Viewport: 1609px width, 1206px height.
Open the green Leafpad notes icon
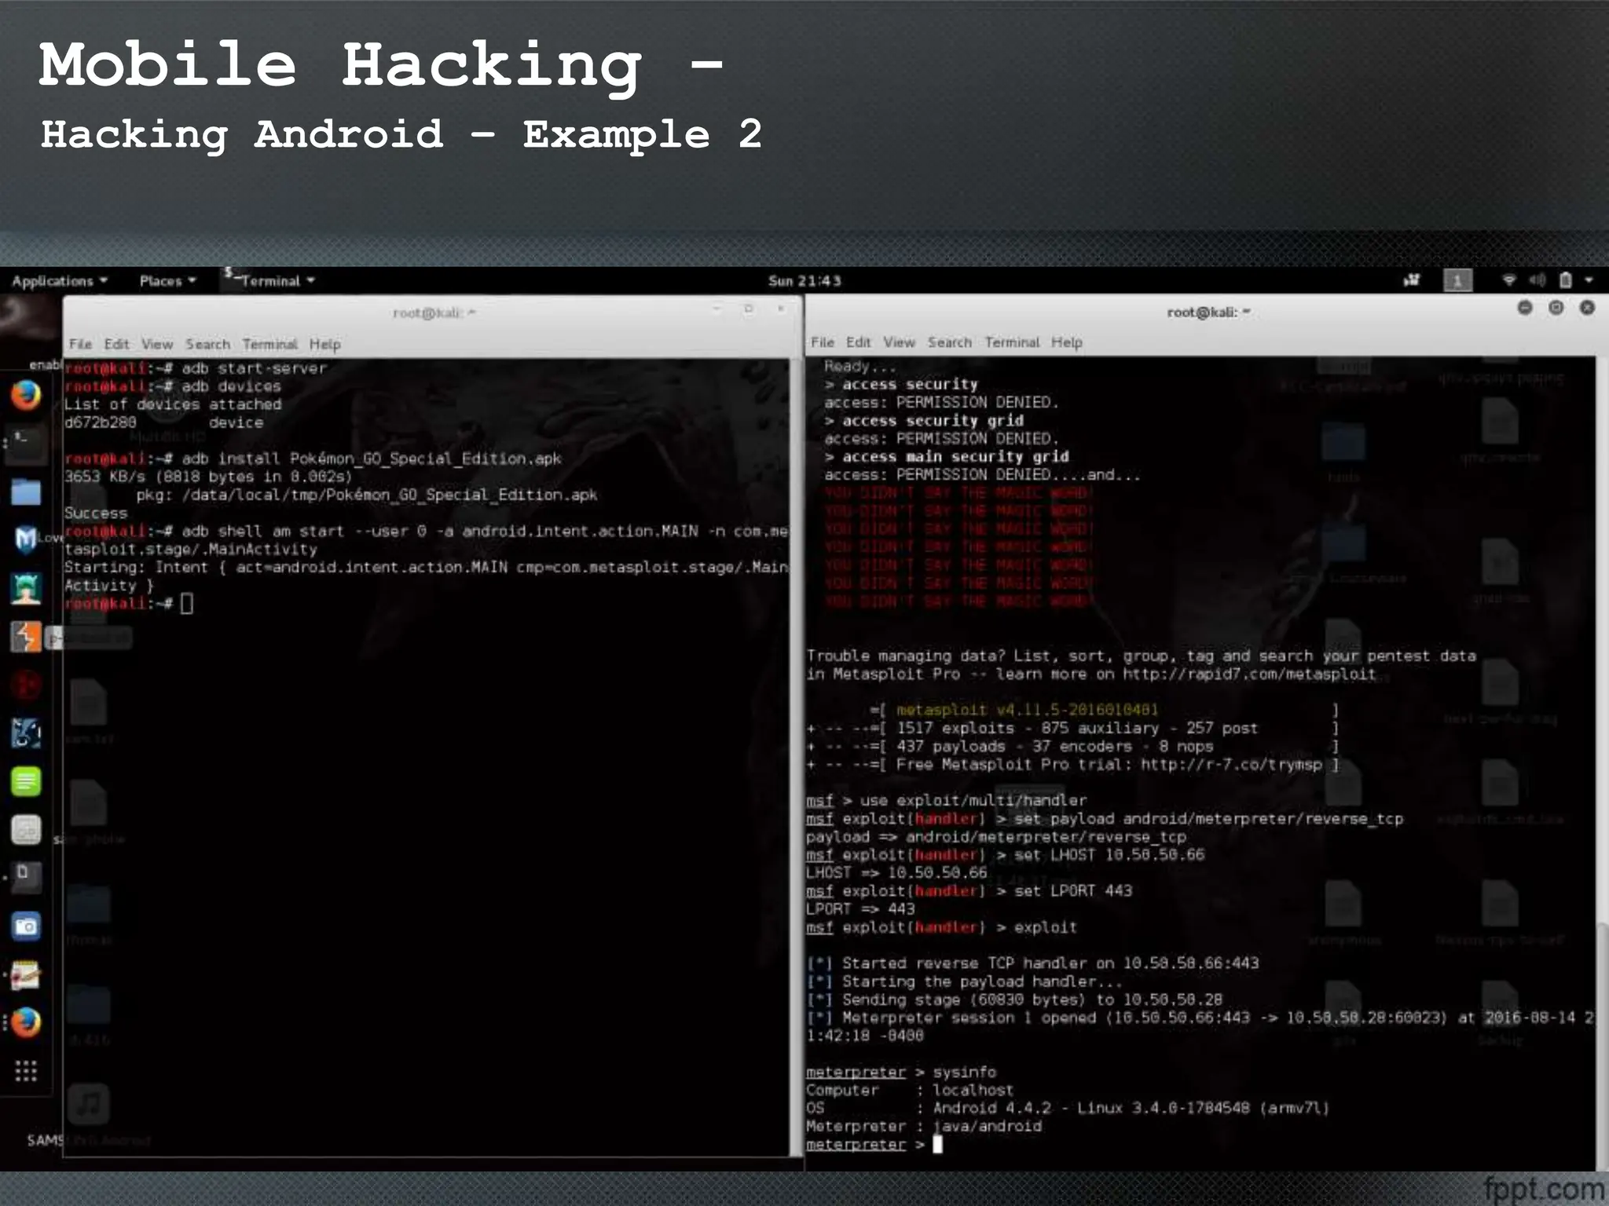coord(26,781)
